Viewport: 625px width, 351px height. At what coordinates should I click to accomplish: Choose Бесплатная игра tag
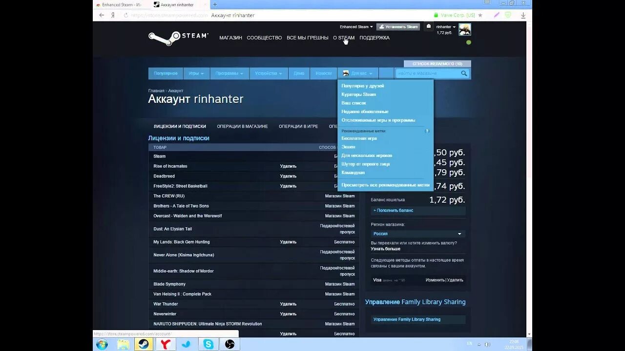[x=359, y=138]
